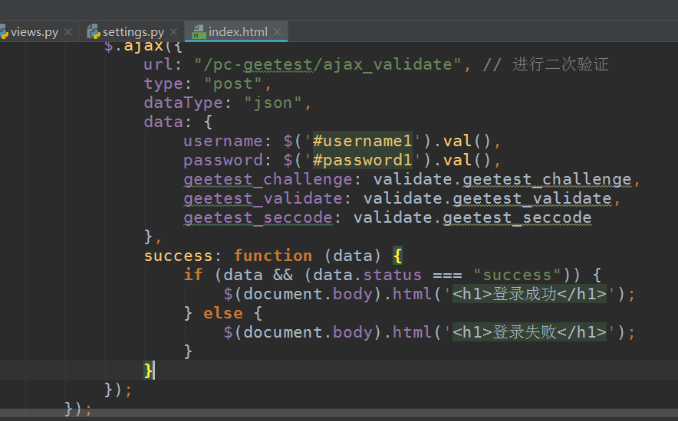Close the settings.py tab
This screenshot has width=678, height=421.
(x=174, y=32)
